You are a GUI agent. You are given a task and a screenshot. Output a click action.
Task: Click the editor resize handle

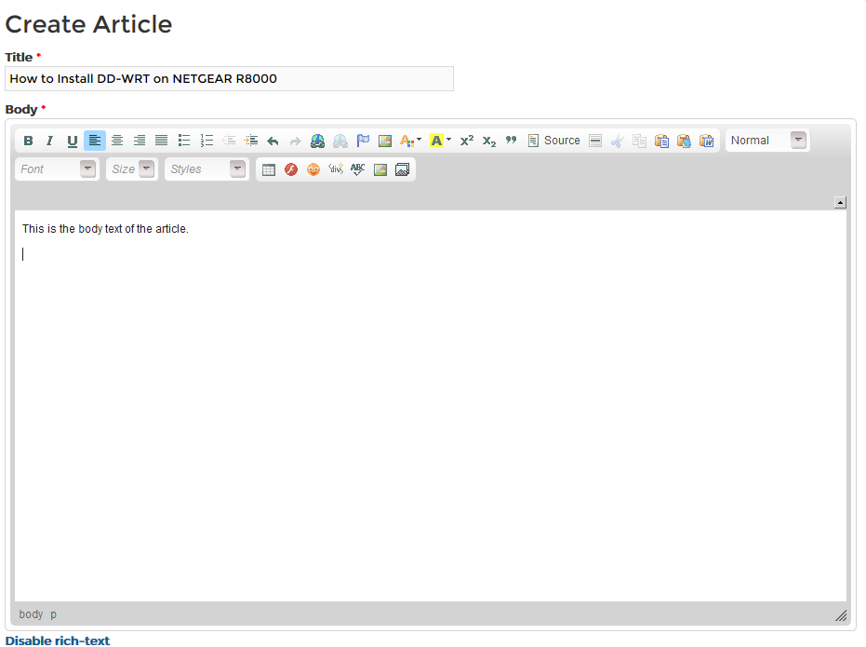841,615
